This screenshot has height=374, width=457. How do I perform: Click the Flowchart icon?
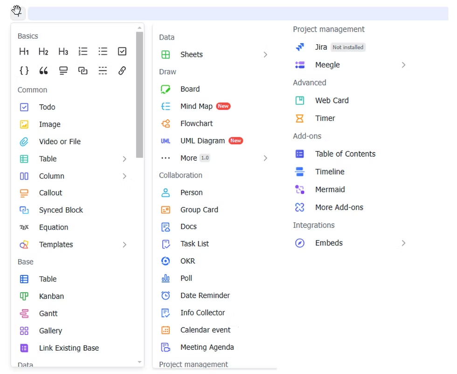pos(166,123)
